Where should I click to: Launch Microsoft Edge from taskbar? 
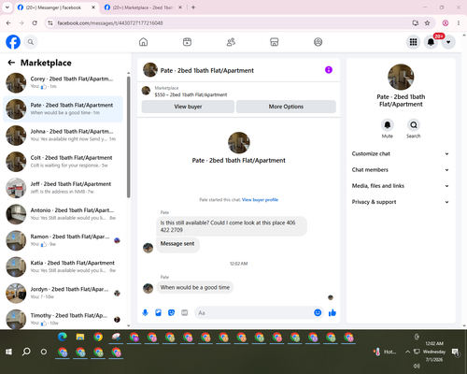point(63,337)
